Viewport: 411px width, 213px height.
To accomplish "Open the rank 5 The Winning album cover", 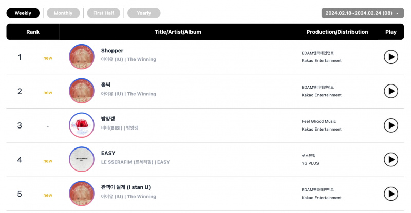I will [82, 194].
